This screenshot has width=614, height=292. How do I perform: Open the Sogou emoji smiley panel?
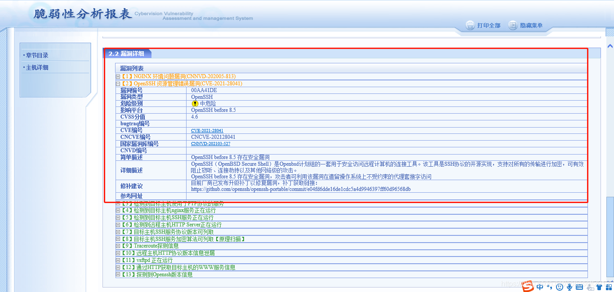(x=560, y=287)
